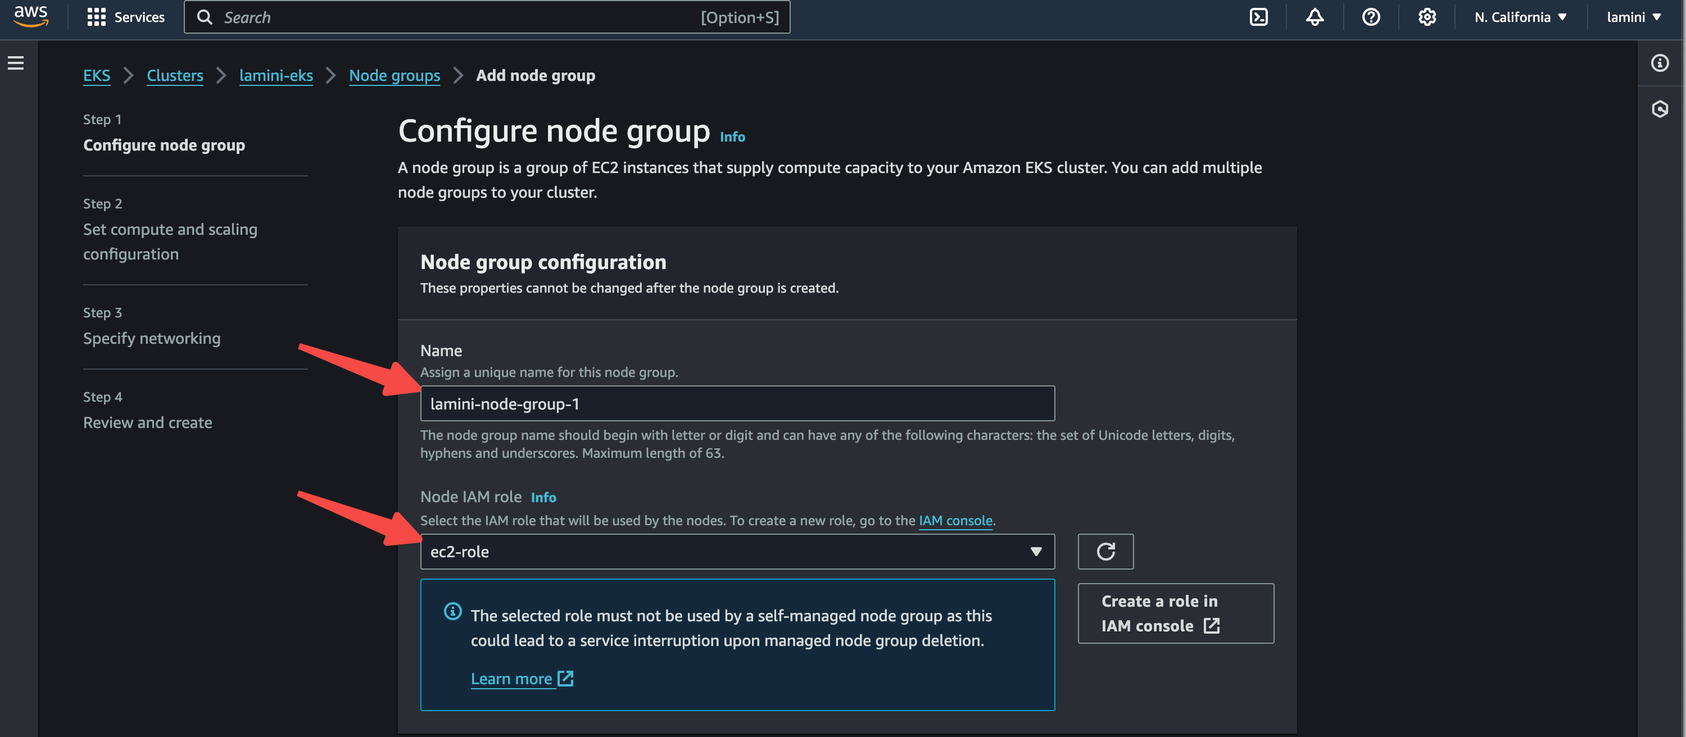Select Step 2 Set compute and scaling
The width and height of the screenshot is (1686, 737).
[x=170, y=242]
